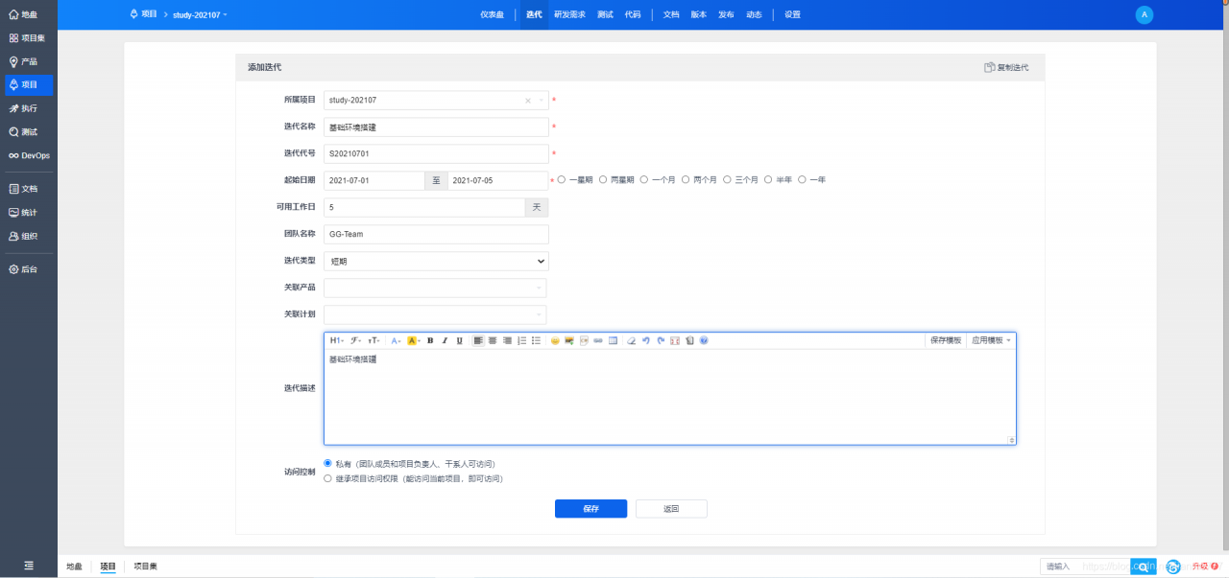Image resolution: width=1229 pixels, height=578 pixels.
Task: Switch to the 仪表盘 tab
Action: click(492, 14)
